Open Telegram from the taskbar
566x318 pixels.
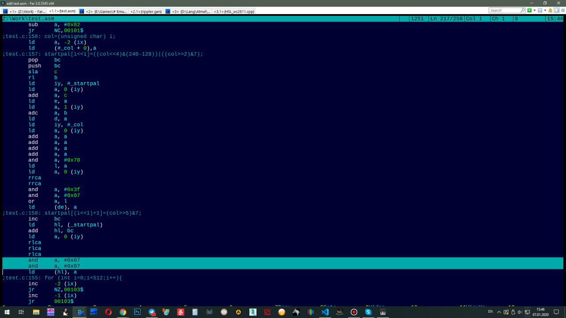pos(152,312)
